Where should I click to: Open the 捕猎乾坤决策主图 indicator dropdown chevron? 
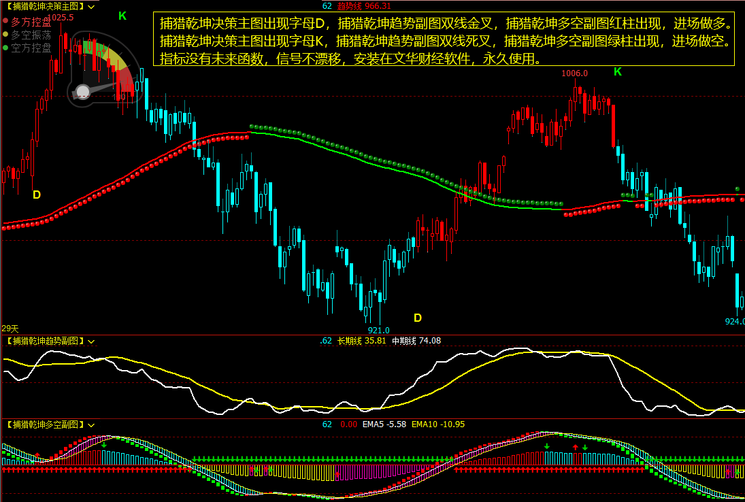point(91,7)
